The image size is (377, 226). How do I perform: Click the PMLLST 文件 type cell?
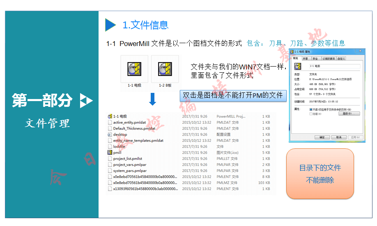[227, 158]
